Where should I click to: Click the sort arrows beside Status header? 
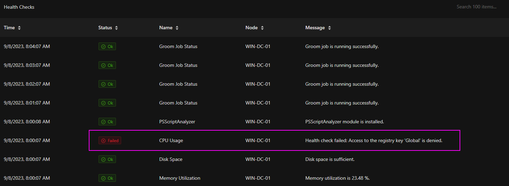pos(116,28)
